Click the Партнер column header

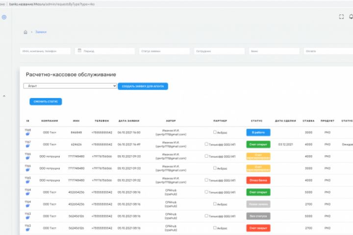coord(220,121)
